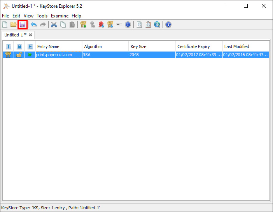Click the E expiry status column header

(30, 47)
